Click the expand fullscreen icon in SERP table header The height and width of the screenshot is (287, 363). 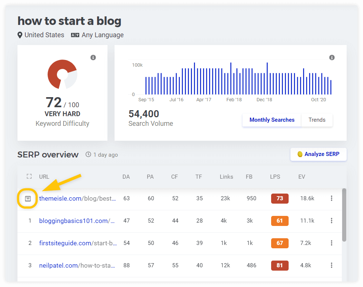pos(29,176)
